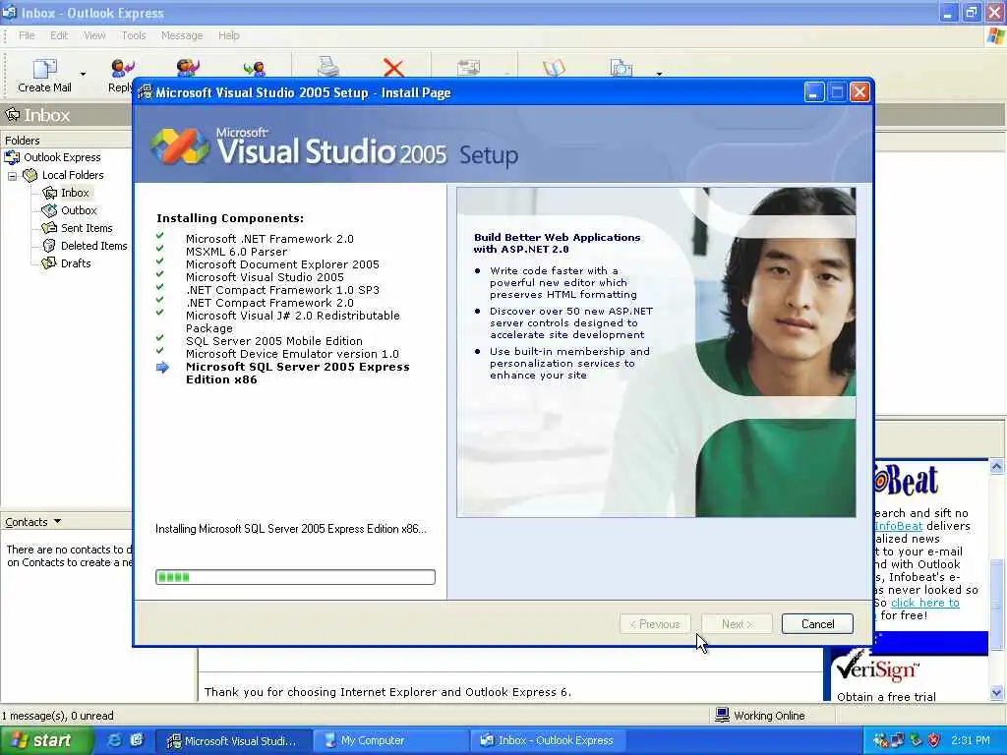Click message pane scrollbar up arrow
Screen dimensions: 1007x755
[x=997, y=467]
